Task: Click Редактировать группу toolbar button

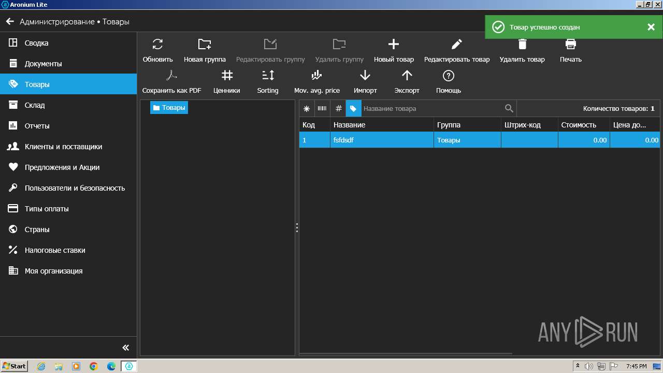Action: [x=270, y=50]
